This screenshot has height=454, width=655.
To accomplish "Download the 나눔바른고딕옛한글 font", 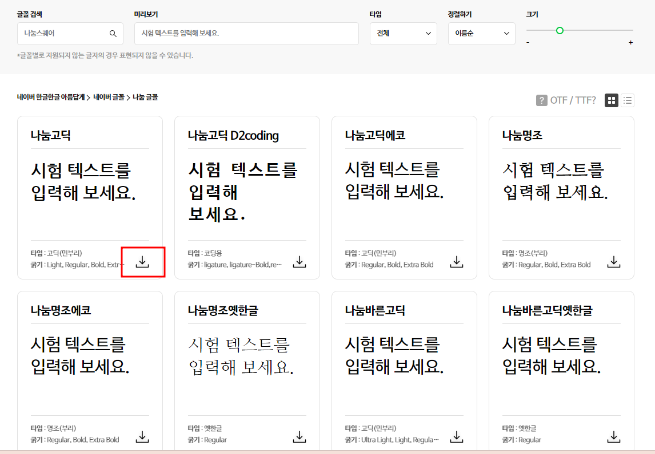I will click(613, 436).
